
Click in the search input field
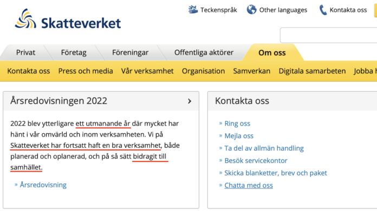tap(328, 35)
